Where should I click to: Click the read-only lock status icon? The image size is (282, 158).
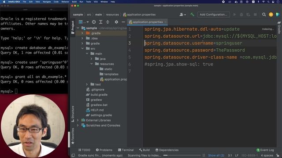pyautogui.click(x=278, y=155)
